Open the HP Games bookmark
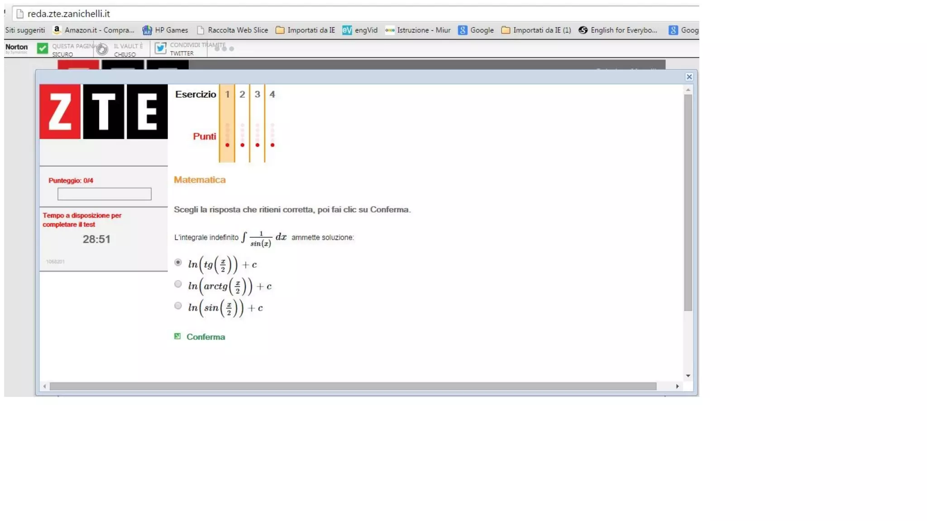Viewport: 927px width, 521px height. 165,30
